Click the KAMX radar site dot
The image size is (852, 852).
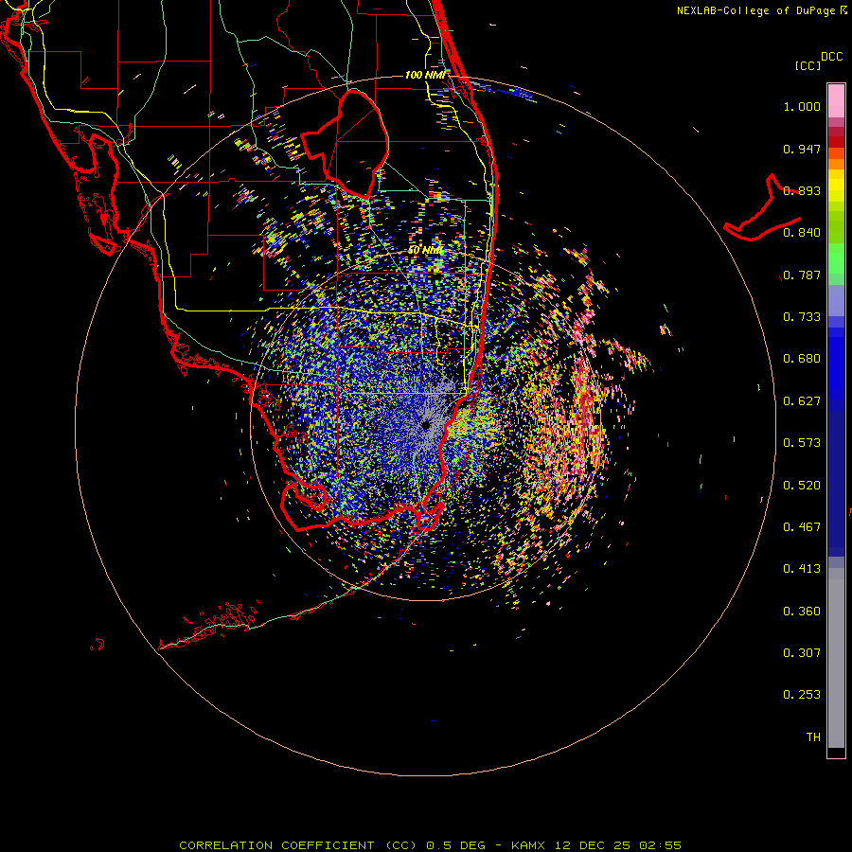point(426,425)
